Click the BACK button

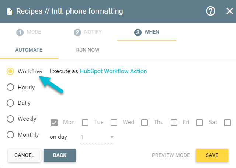[x=60, y=155]
